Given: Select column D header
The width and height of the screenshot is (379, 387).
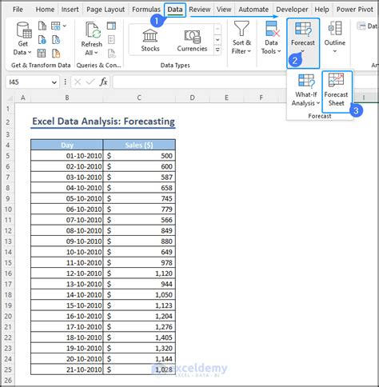Looking at the screenshot, I should (192, 98).
